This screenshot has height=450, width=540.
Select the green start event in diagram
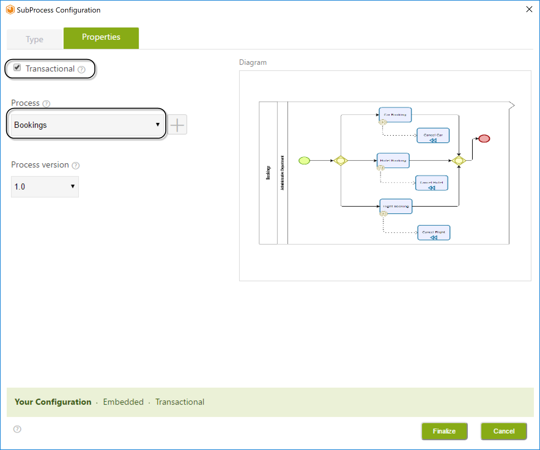304,160
